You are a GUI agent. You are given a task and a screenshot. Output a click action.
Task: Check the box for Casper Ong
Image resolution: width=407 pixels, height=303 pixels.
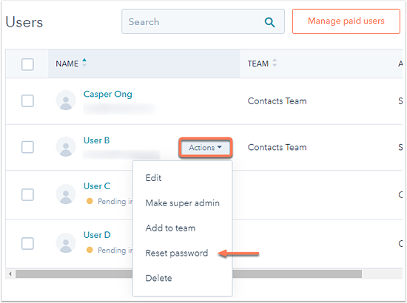27,101
